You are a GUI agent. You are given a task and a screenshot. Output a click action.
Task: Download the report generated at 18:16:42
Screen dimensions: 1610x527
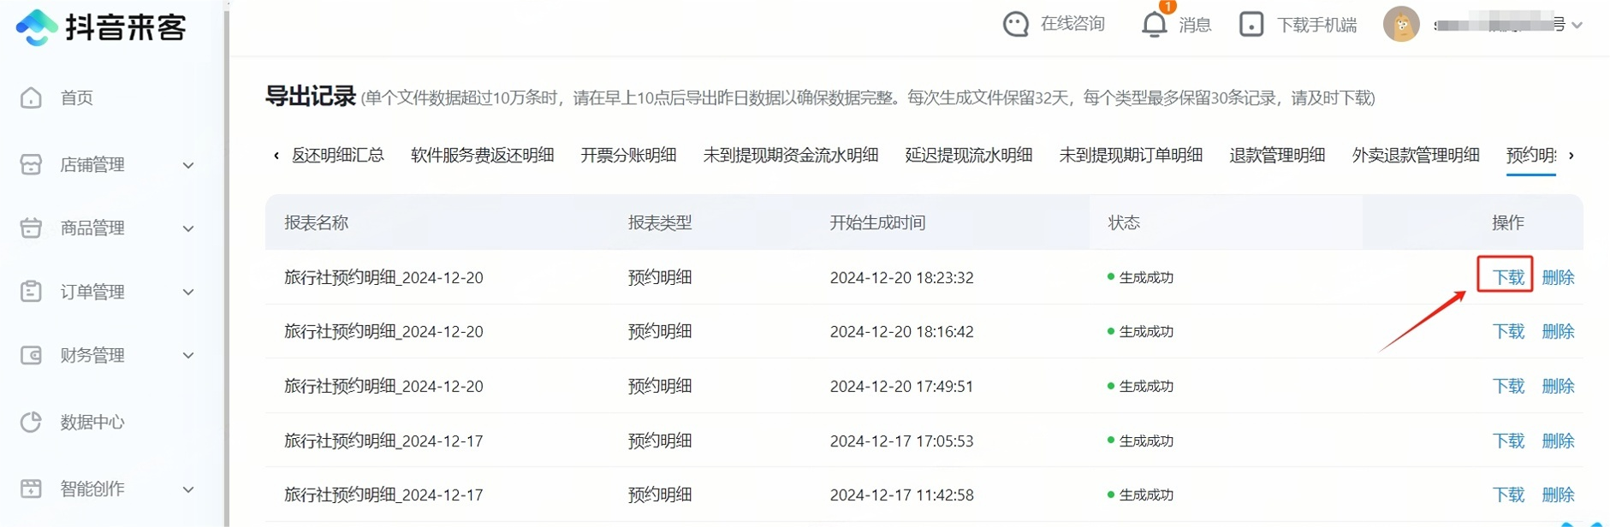coord(1508,331)
